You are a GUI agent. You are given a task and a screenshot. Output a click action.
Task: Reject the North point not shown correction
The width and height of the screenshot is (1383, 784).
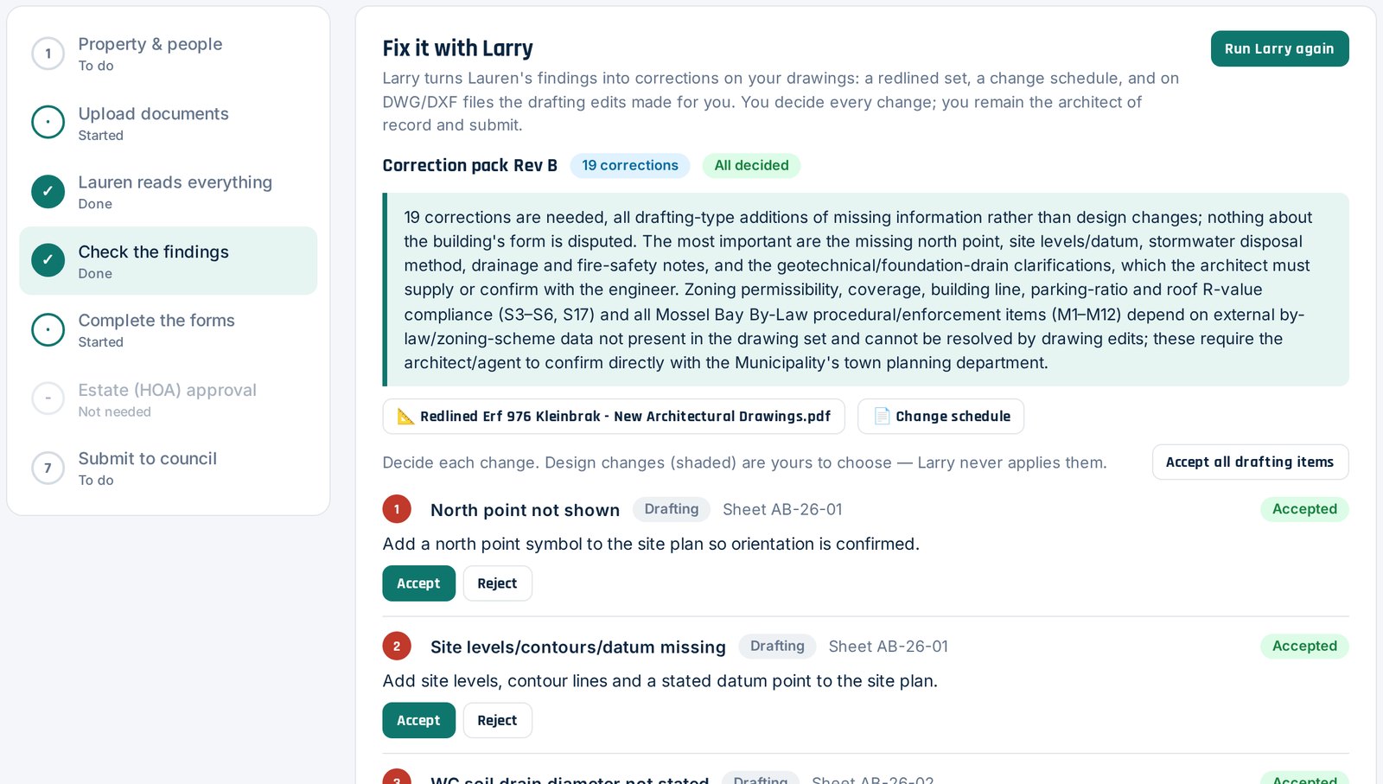click(x=497, y=583)
